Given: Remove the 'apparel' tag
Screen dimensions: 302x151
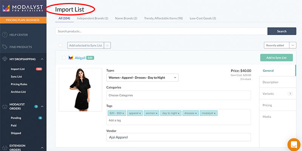Looking at the screenshot, I should coord(140,114).
